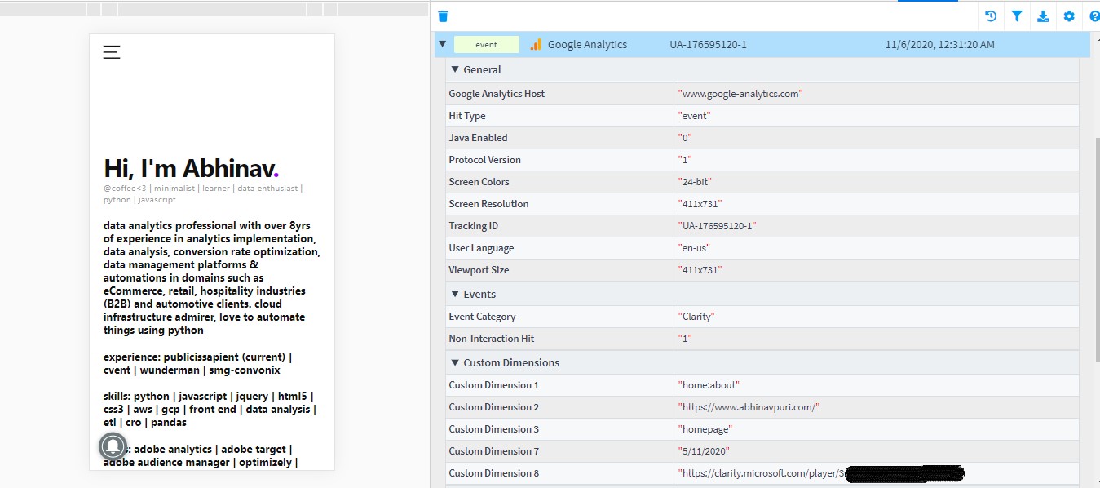The width and height of the screenshot is (1100, 488).
Task: Click the skills paragraph on the webpage
Action: click(210, 410)
